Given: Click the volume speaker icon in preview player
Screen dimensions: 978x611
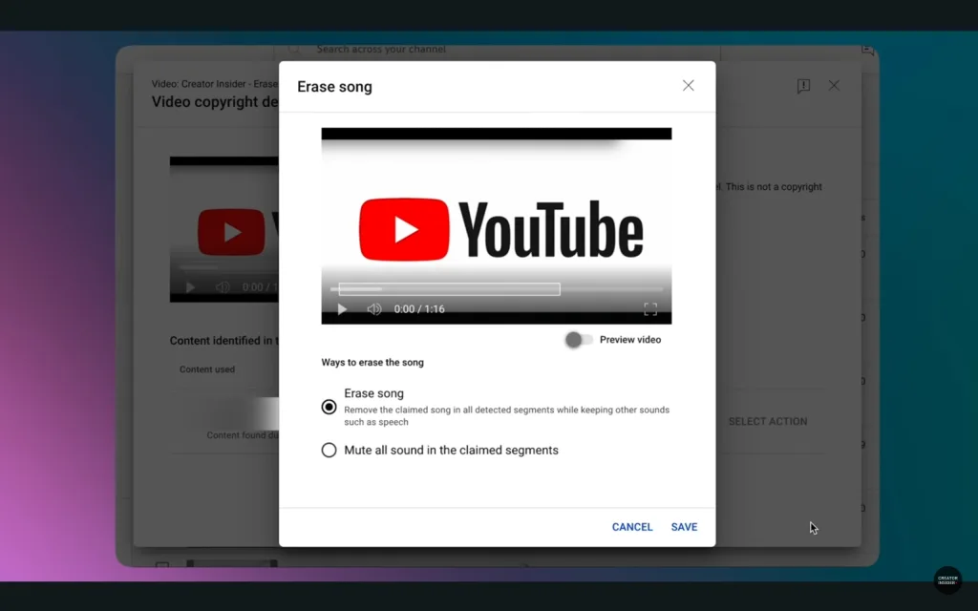Looking at the screenshot, I should point(374,309).
